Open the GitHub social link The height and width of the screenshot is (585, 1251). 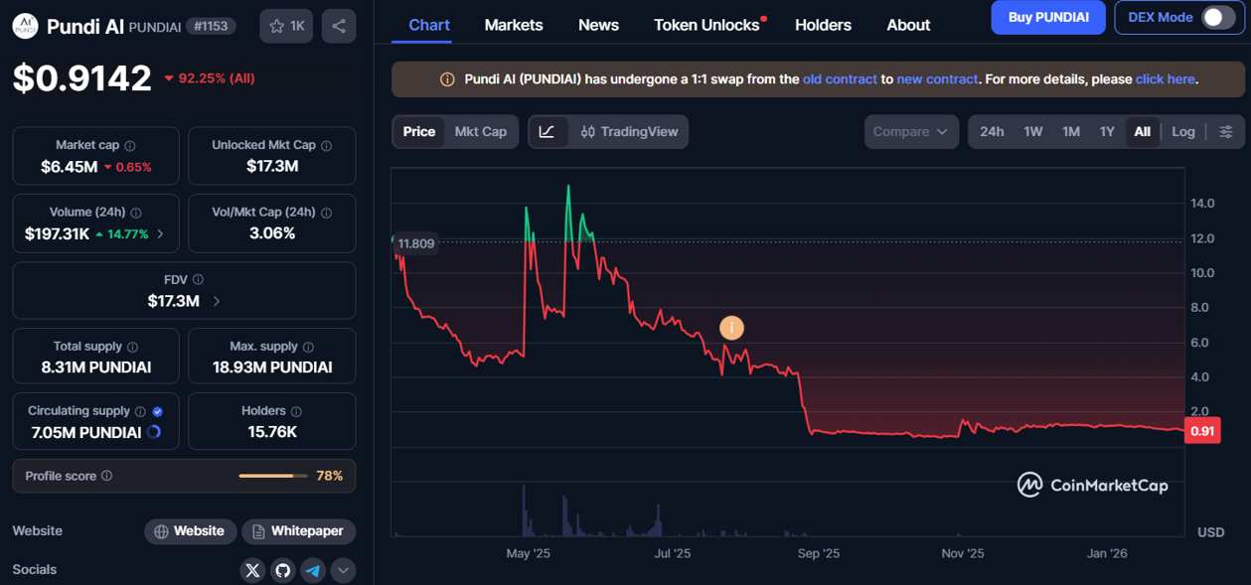coord(283,570)
